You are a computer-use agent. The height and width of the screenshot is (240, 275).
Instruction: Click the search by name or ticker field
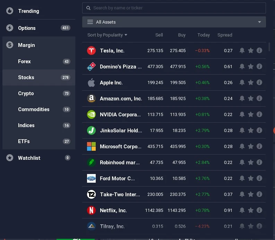[174, 8]
